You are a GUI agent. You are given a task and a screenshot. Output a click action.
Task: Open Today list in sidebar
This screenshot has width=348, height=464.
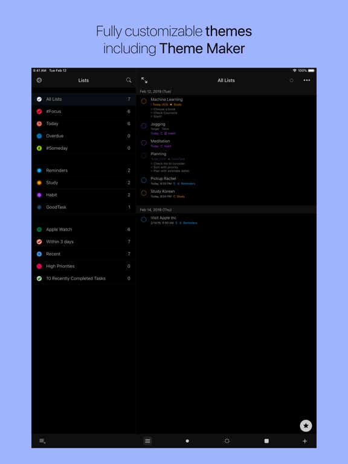coord(84,124)
